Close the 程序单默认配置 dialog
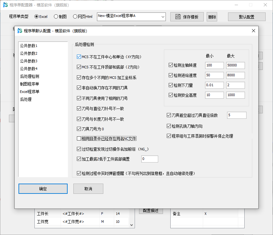 (253, 31)
